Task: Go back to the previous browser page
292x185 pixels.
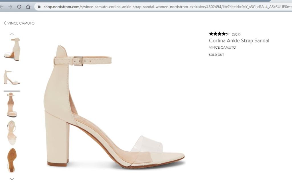Action: 1,7
